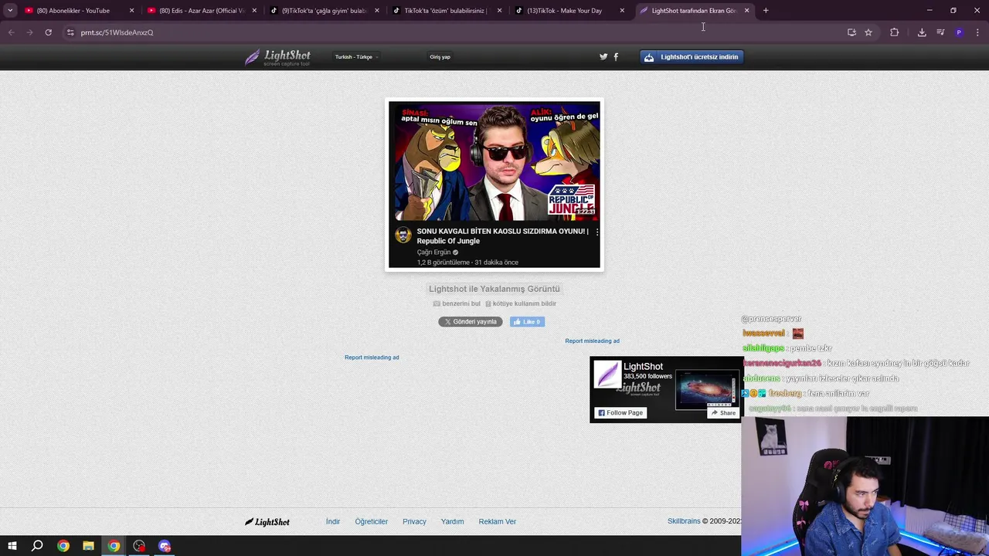The width and height of the screenshot is (989, 556).
Task: Open the Windows Start menu
Action: tap(12, 546)
